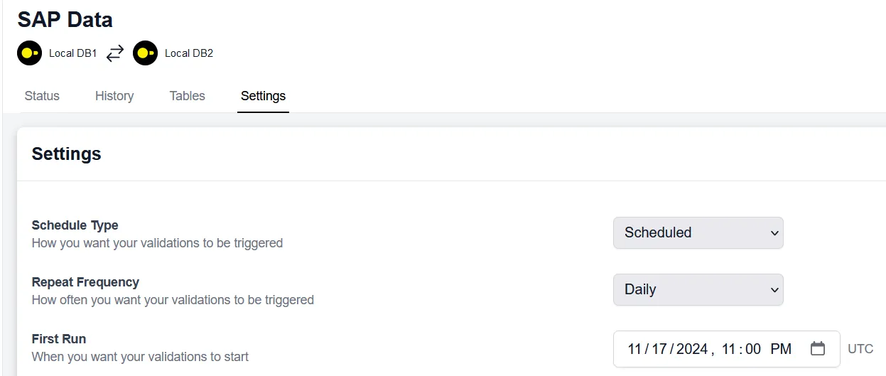This screenshot has width=886, height=376.
Task: Go to the Tables tab
Action: 188,96
